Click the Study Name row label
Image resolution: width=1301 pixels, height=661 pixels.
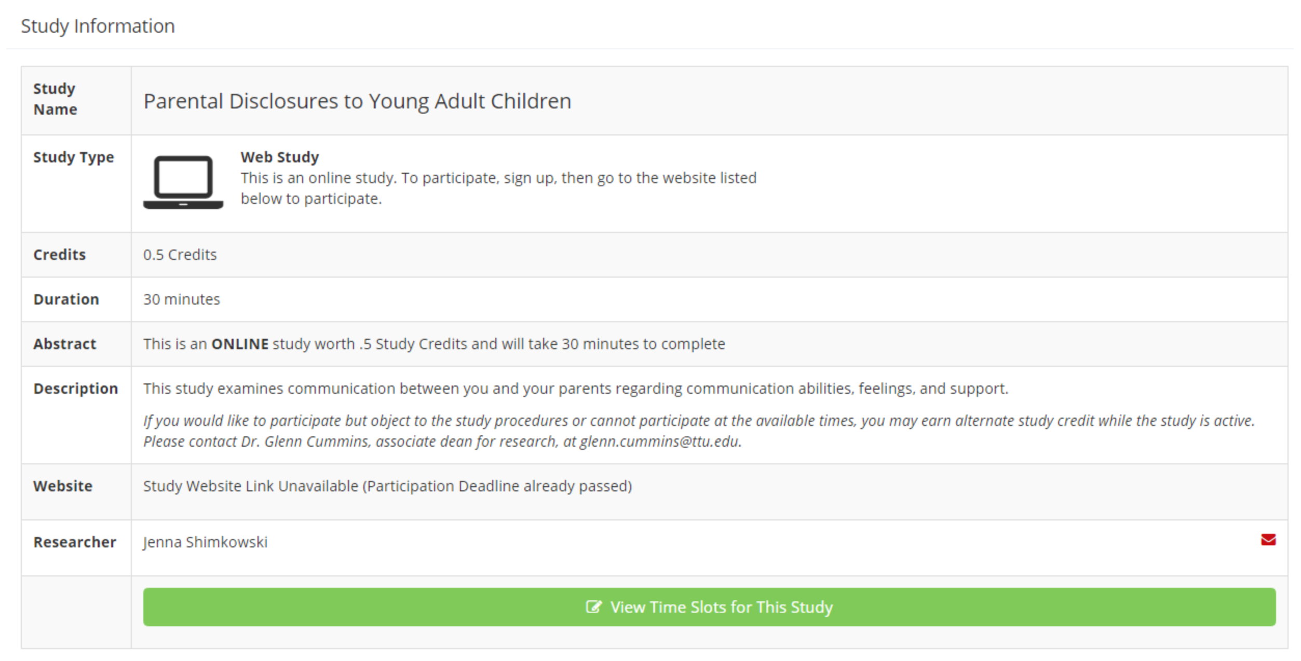pyautogui.click(x=55, y=99)
